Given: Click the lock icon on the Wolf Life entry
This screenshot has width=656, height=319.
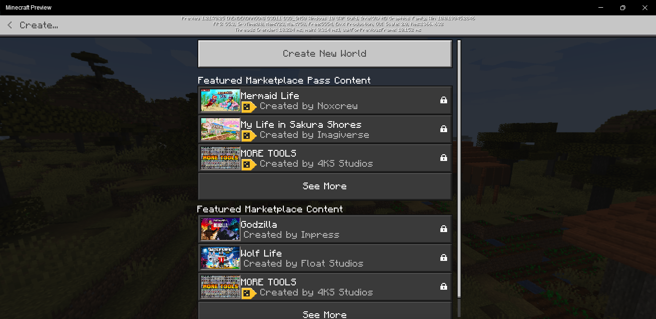Looking at the screenshot, I should [x=444, y=258].
